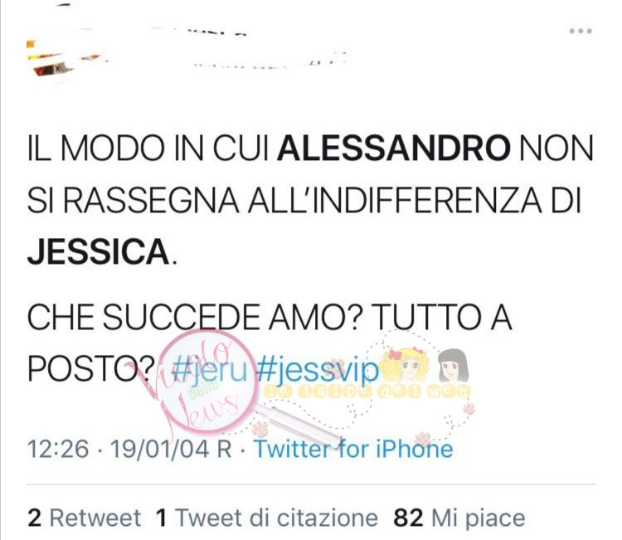
Task: View the 1 Tweet di citazione list
Action: pos(266,518)
